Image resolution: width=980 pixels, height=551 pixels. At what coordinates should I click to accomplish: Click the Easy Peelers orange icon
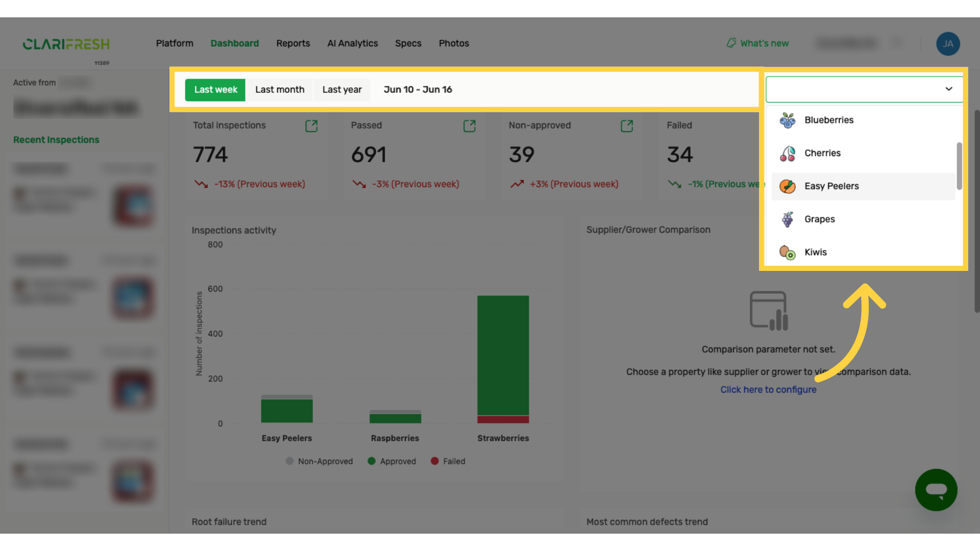click(787, 186)
